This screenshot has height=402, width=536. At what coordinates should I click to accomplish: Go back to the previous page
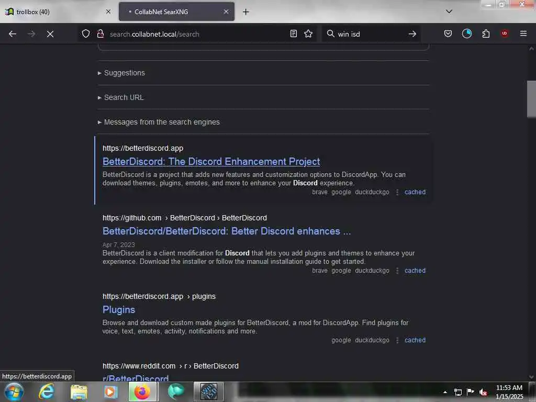coord(13,34)
